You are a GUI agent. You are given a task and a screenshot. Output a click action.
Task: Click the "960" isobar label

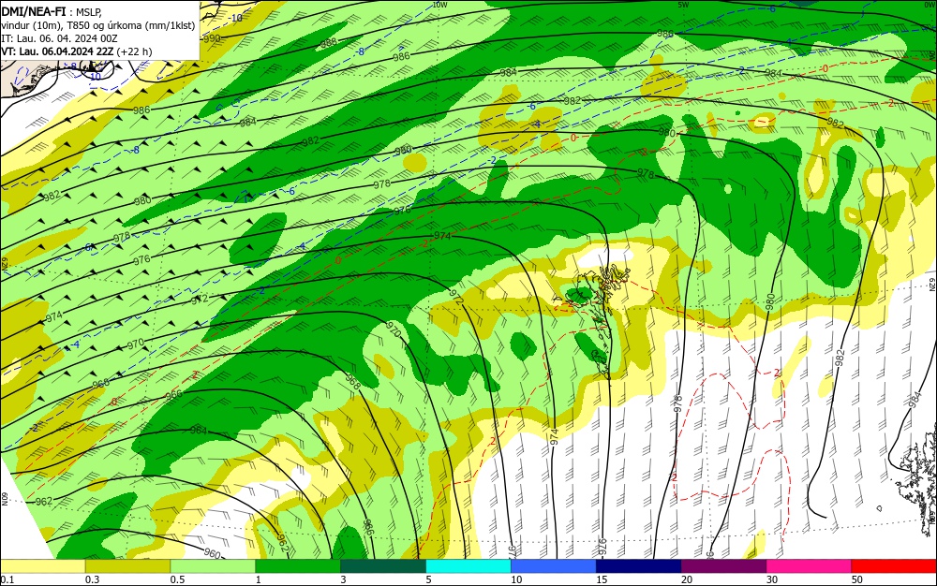point(212,552)
